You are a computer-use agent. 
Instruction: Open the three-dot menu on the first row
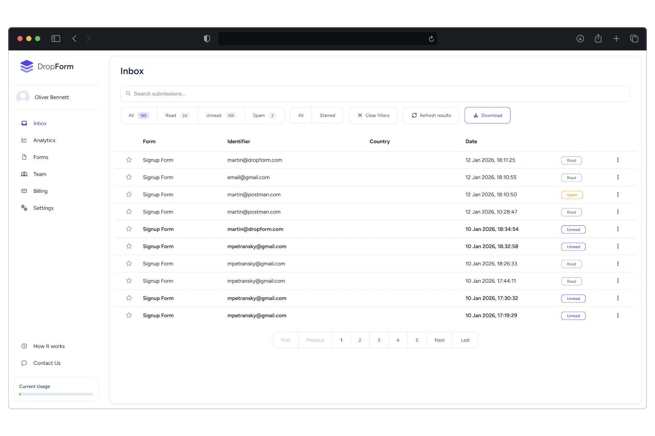point(618,160)
